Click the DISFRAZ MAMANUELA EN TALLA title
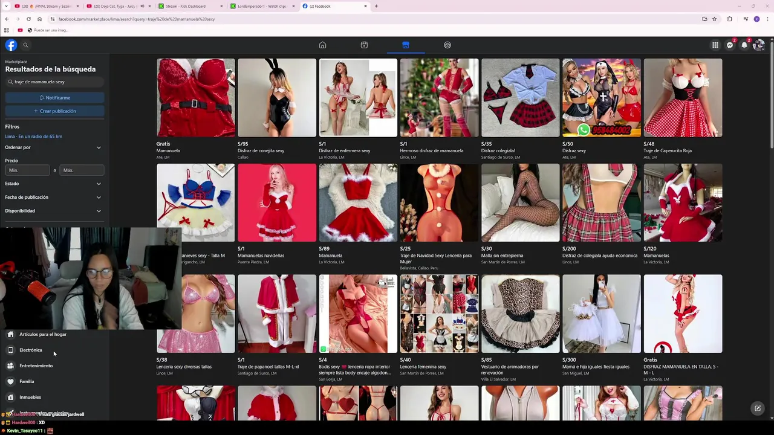Image resolution: width=774 pixels, height=435 pixels. click(681, 370)
